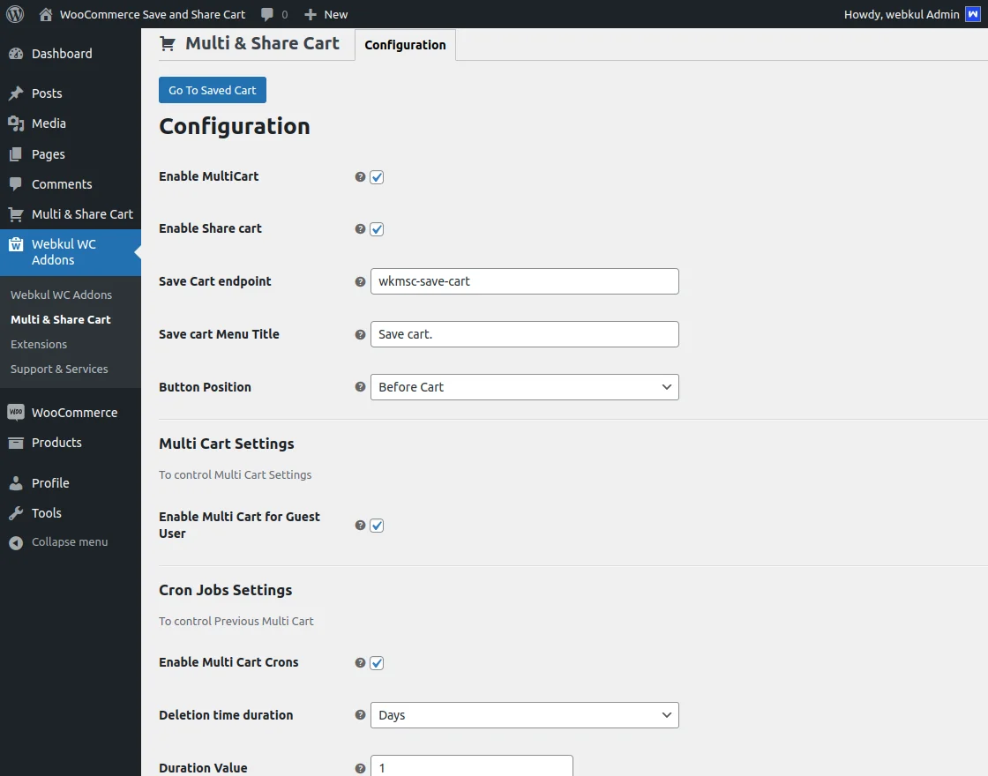988x776 pixels.
Task: Open the New menu in admin bar
Action: pyautogui.click(x=326, y=13)
